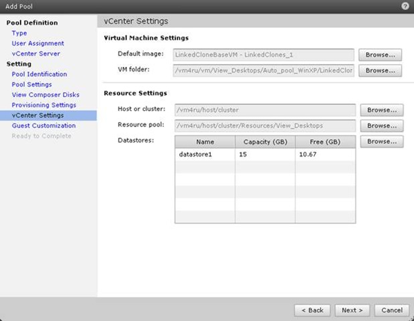The height and width of the screenshot is (321, 414).
Task: Open Pool Settings in sidebar
Action: click(31, 84)
